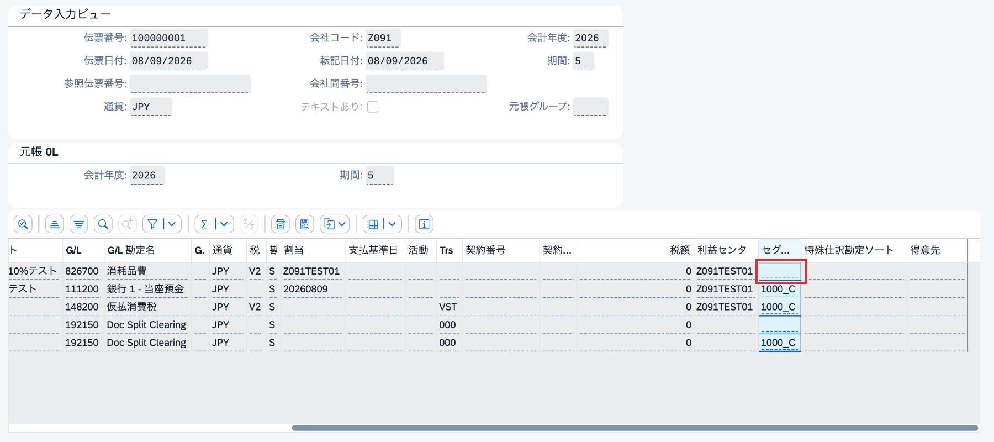Open the Print Preview icon

point(305,224)
